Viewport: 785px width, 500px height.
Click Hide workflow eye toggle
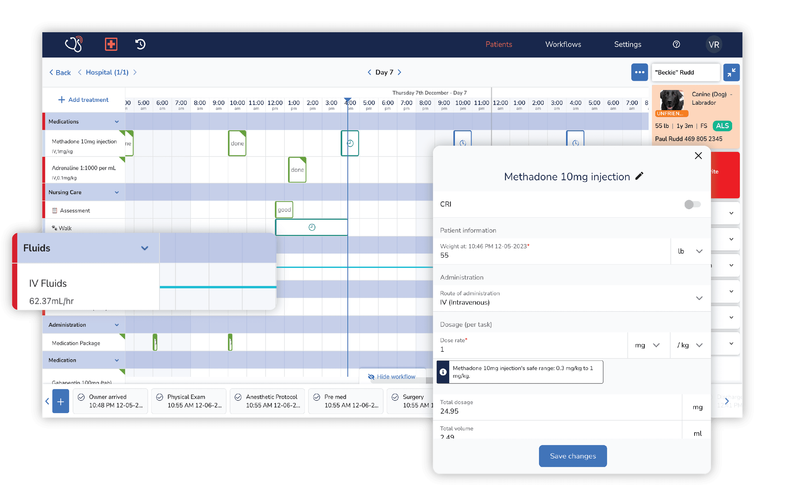[392, 377]
